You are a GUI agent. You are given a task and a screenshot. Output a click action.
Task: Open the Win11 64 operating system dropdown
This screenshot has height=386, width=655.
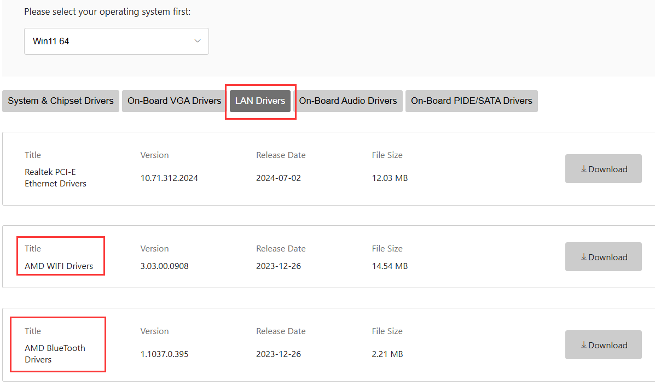pyautogui.click(x=109, y=42)
